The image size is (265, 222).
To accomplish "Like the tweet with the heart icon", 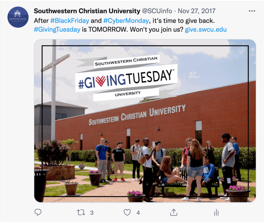I will coord(127,212).
